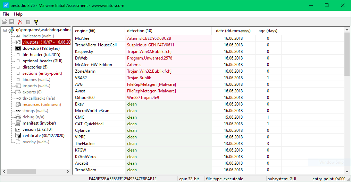Click the overlay page icon
The image size is (351, 182).
pos(18,142)
